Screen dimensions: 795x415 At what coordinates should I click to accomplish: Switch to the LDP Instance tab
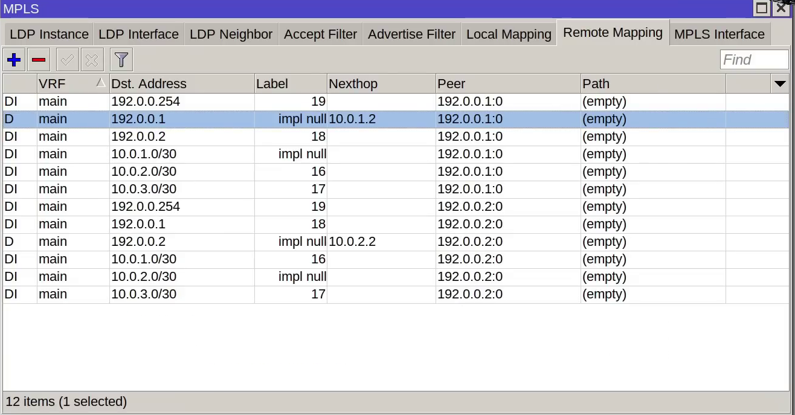coord(49,34)
